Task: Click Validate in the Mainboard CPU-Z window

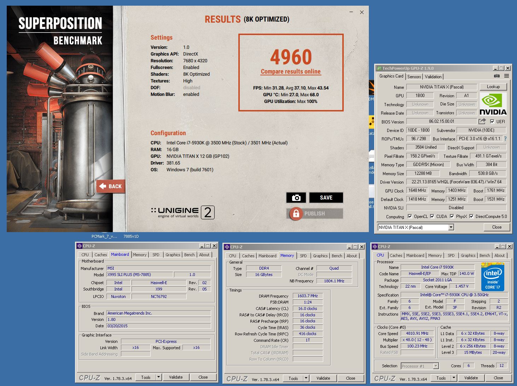Action: click(176, 377)
